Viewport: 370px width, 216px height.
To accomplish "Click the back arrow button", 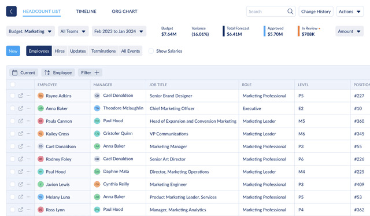I will point(12,12).
